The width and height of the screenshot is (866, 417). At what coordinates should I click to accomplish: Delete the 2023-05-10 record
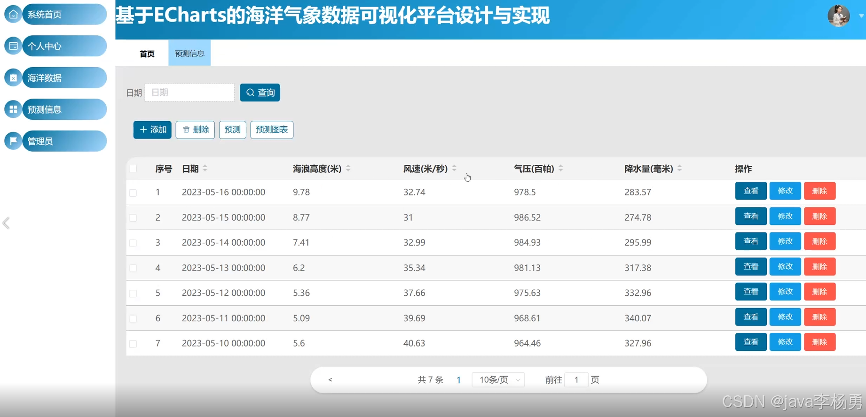tap(819, 342)
